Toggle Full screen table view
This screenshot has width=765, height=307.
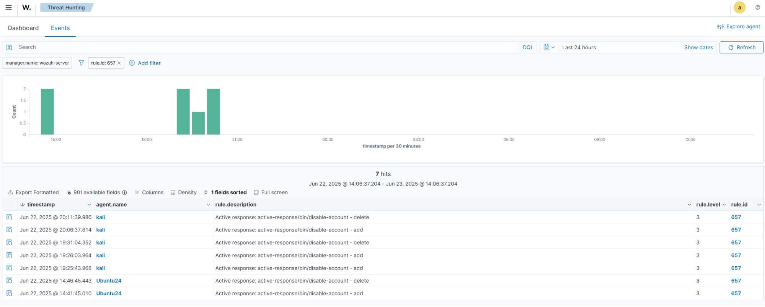click(271, 192)
